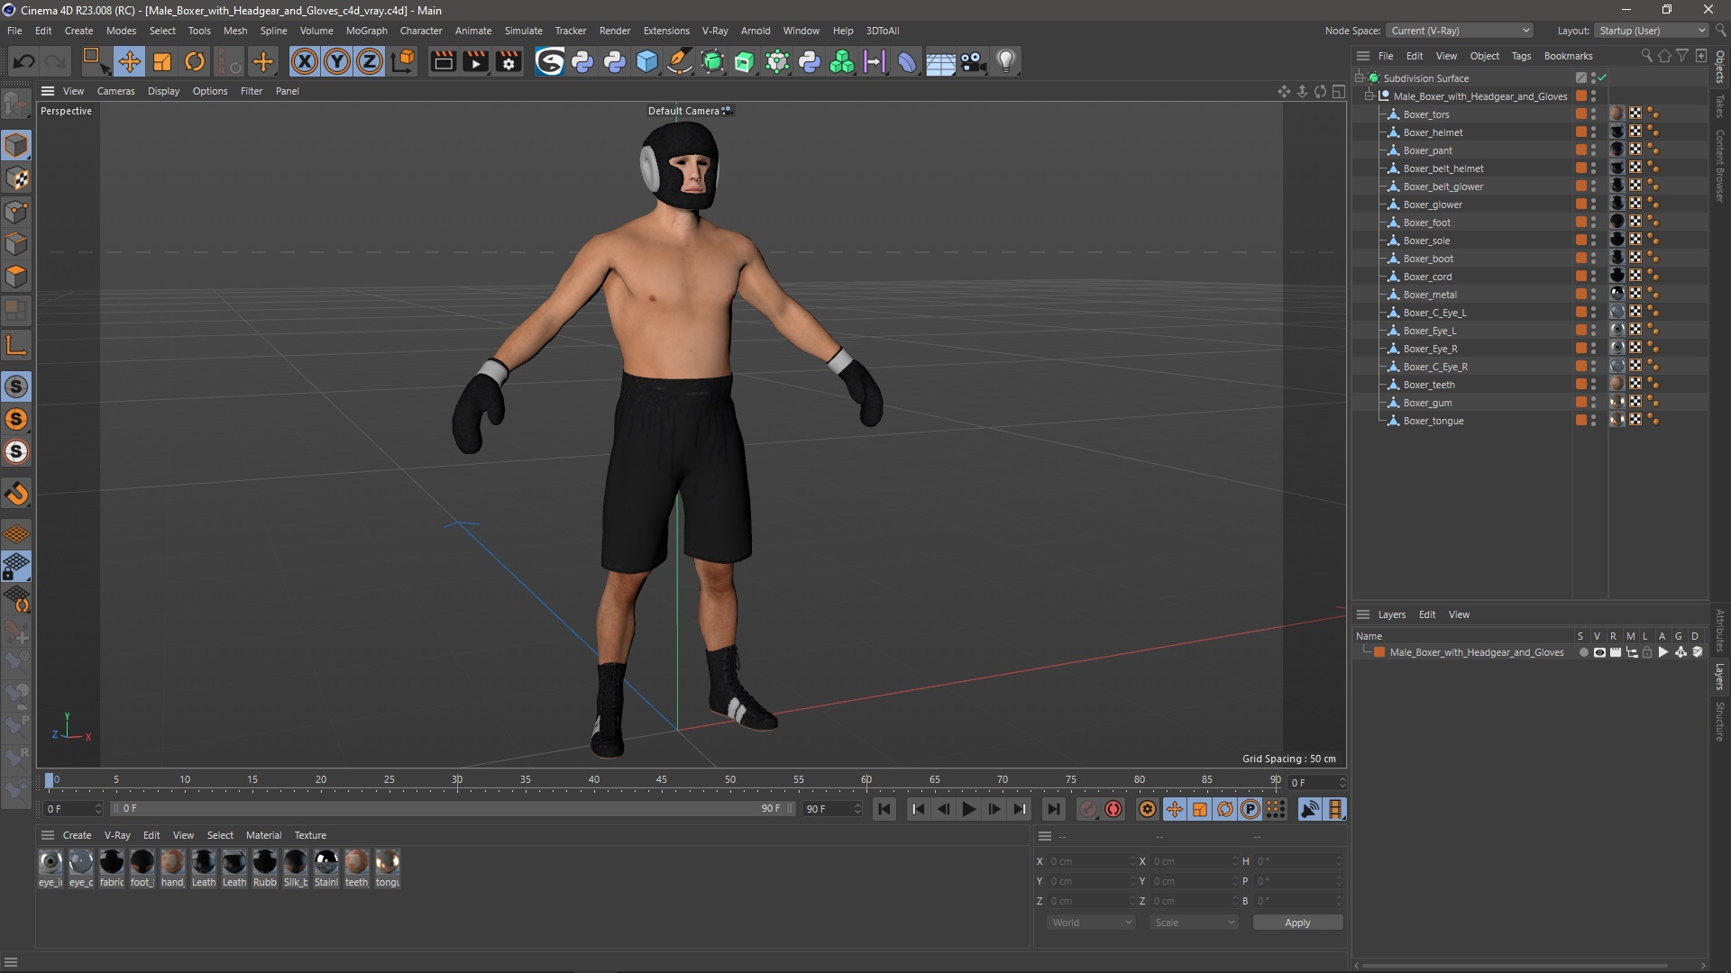Click the Record Active Objects button

(x=1088, y=809)
